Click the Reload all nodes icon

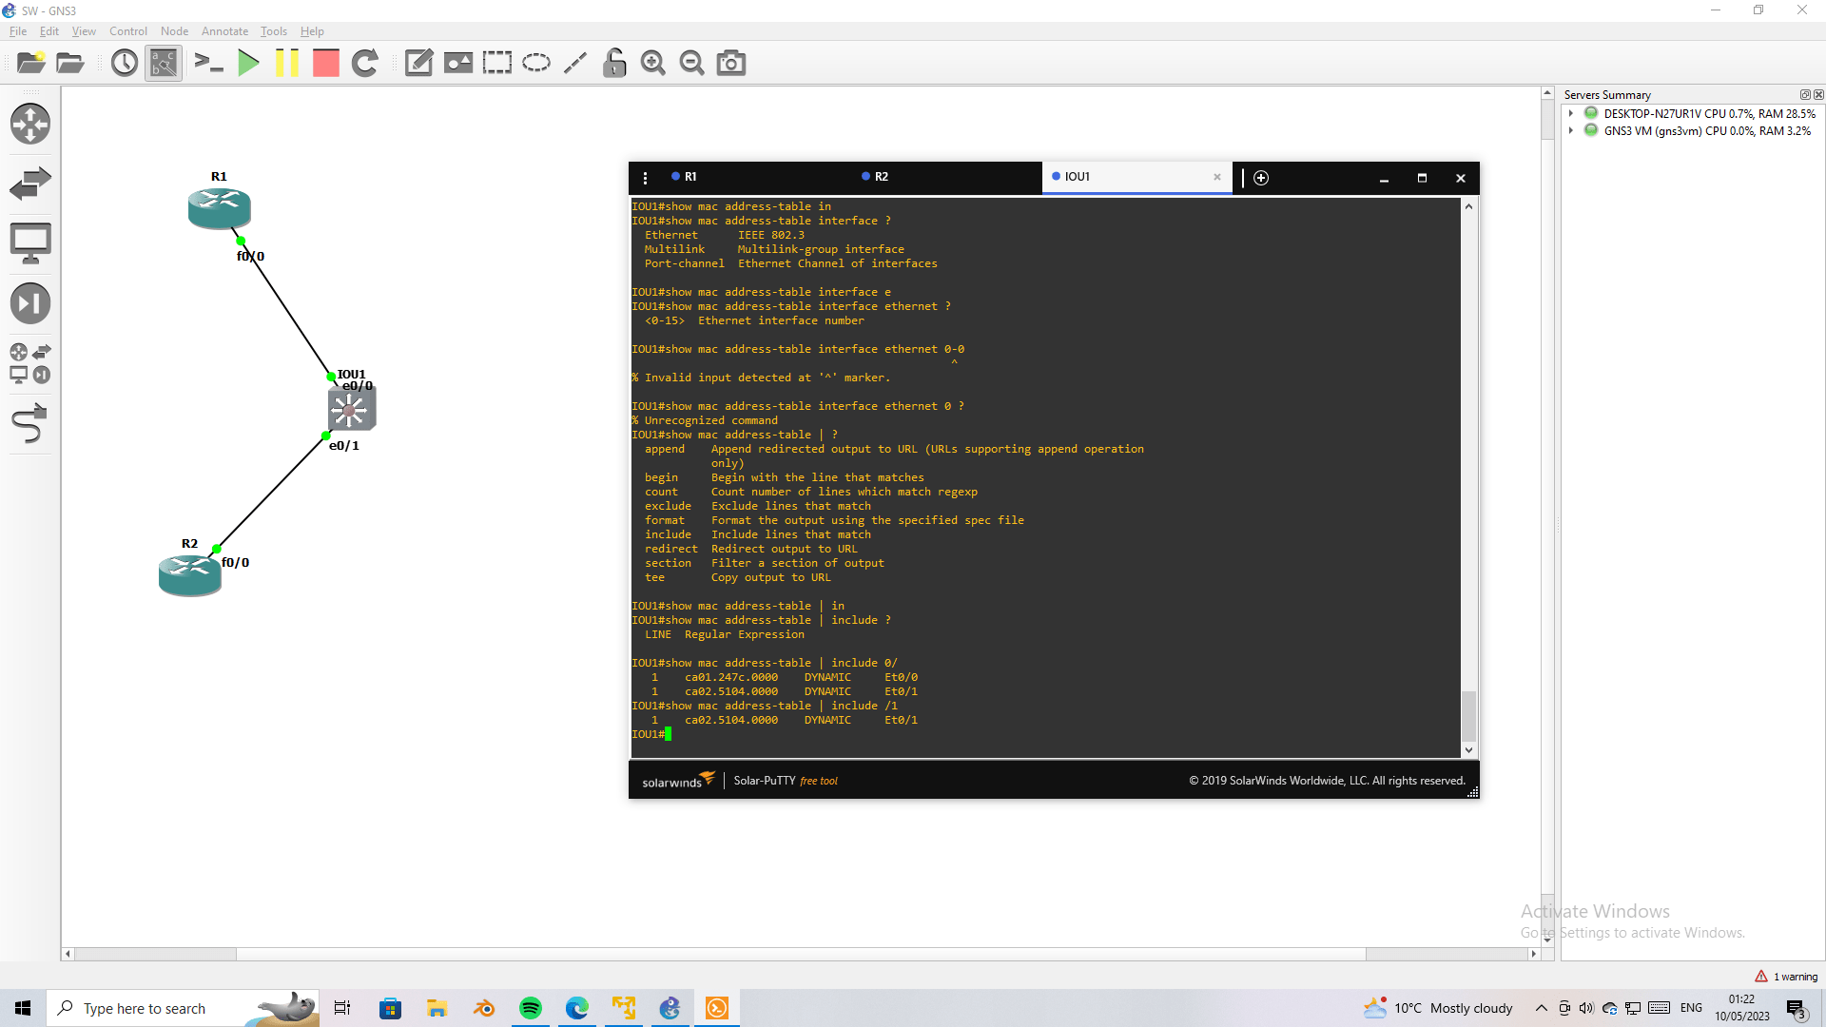point(365,64)
